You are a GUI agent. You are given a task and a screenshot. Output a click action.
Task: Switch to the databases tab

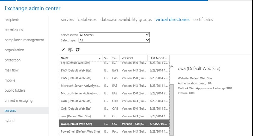[x=87, y=20]
